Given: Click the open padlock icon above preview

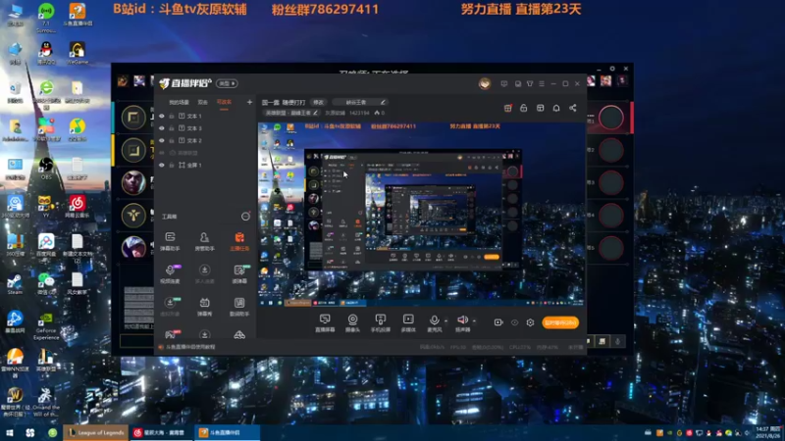Looking at the screenshot, I should click(524, 108).
